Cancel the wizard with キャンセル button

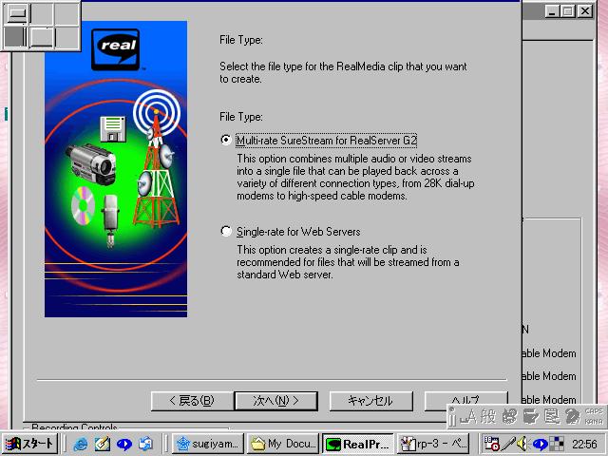tap(370, 401)
